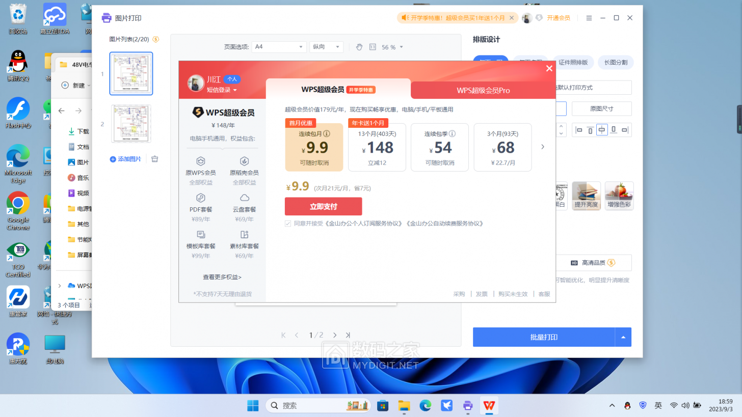Apply 提升亮度 filter thumbnail

[x=586, y=196]
